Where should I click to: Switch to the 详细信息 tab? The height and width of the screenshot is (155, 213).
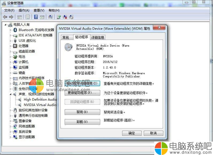click(x=98, y=37)
